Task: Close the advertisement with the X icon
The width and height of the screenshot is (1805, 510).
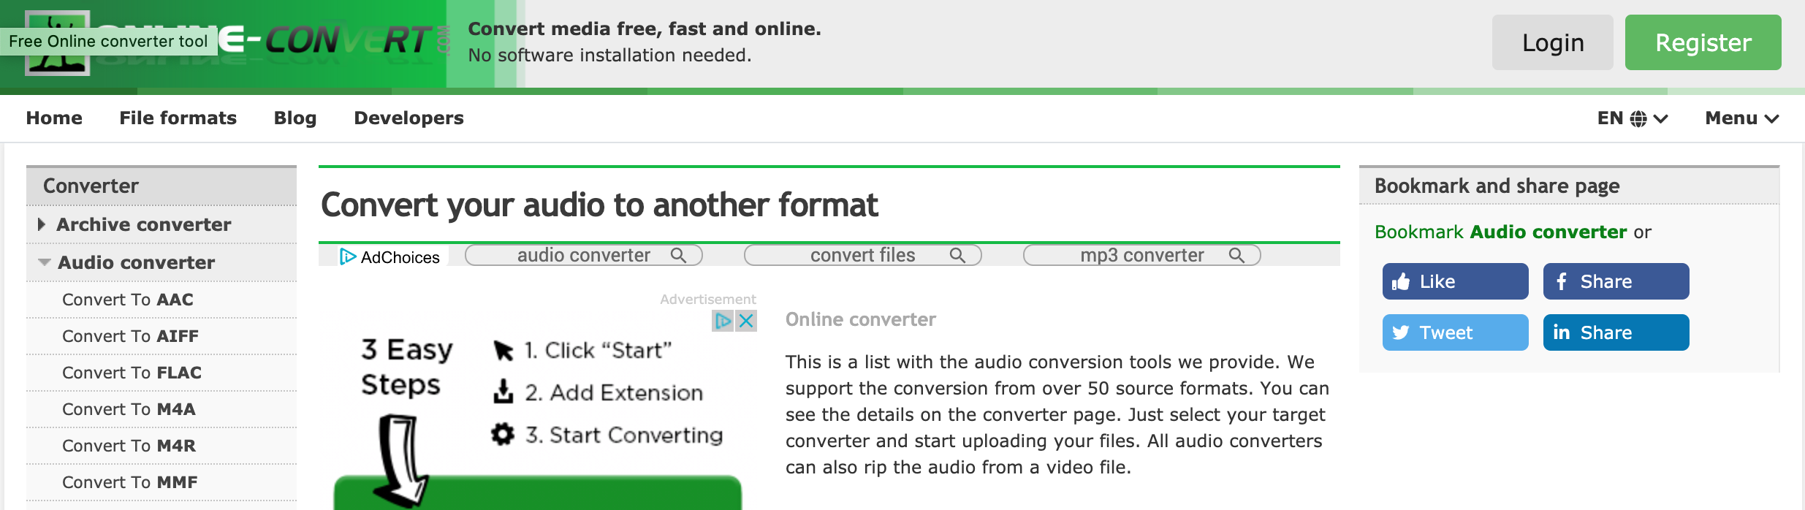Action: (746, 321)
